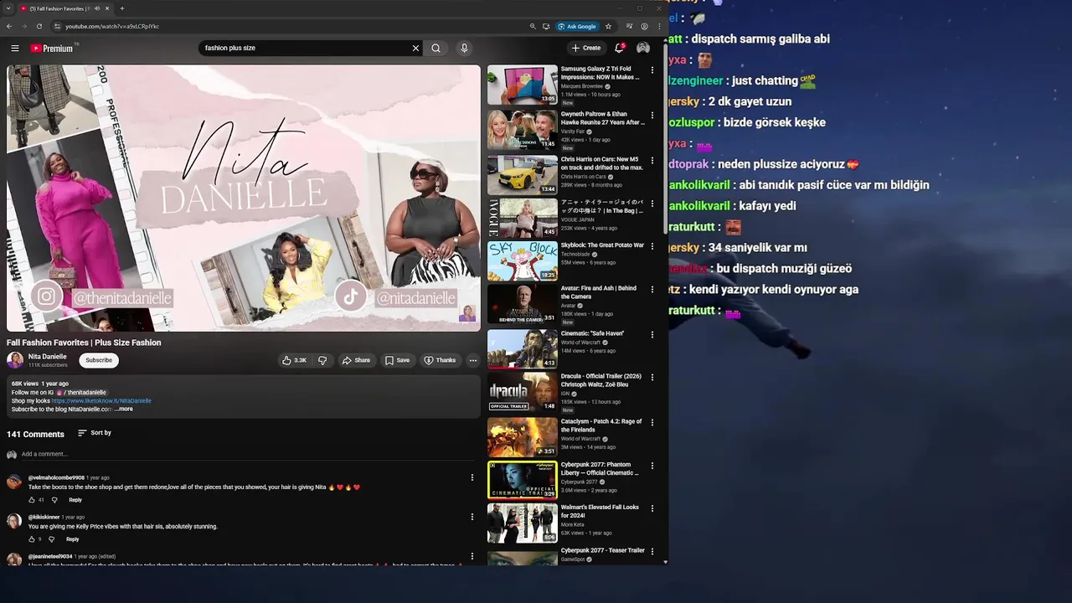Mute tab via speaker icon
Screen dimensions: 1072x603
tap(97, 8)
